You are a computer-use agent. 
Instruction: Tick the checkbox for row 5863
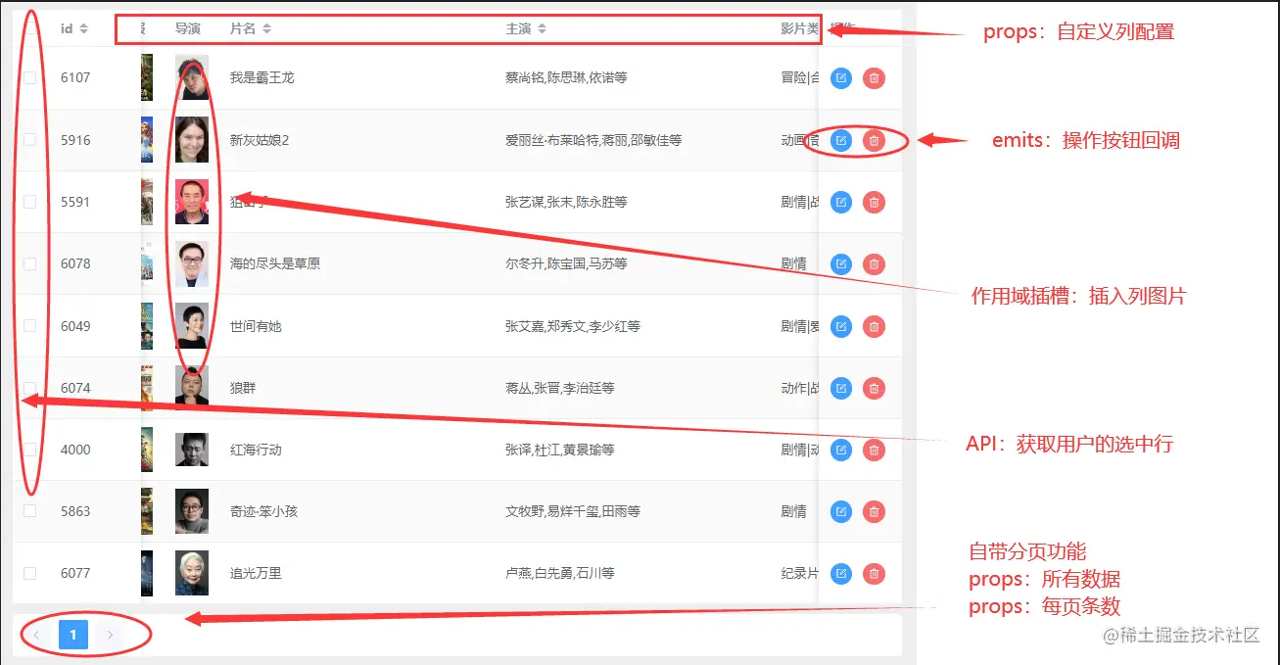click(30, 511)
